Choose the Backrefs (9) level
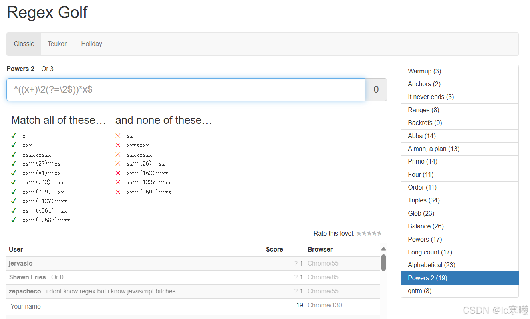 pos(459,123)
